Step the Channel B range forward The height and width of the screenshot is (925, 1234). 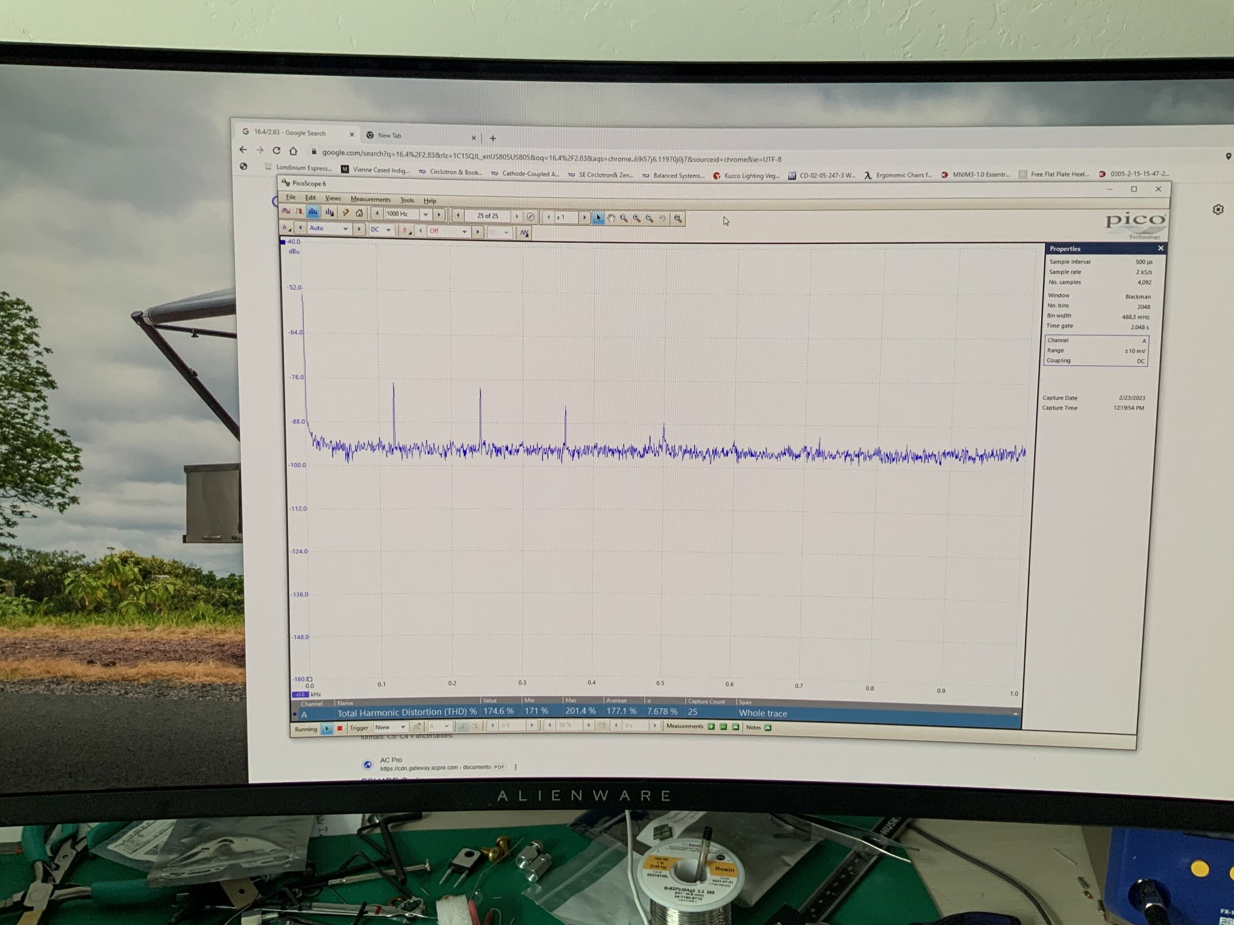tap(478, 232)
